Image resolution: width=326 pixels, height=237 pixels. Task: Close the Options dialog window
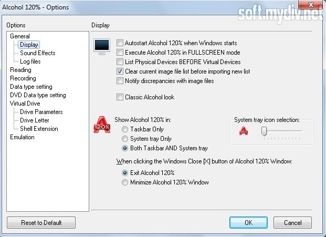[311, 5]
